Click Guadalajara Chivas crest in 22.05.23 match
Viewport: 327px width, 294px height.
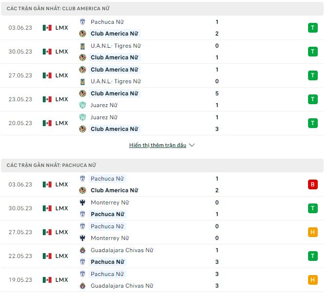coord(82,250)
